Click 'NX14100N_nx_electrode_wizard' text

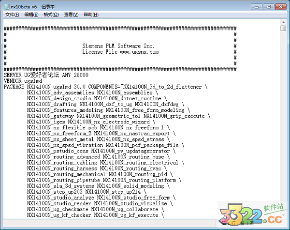[x=109, y=122]
